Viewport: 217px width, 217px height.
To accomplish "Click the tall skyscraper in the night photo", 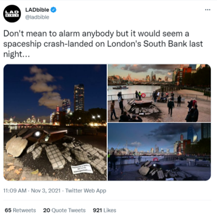I will coord(79,97).
